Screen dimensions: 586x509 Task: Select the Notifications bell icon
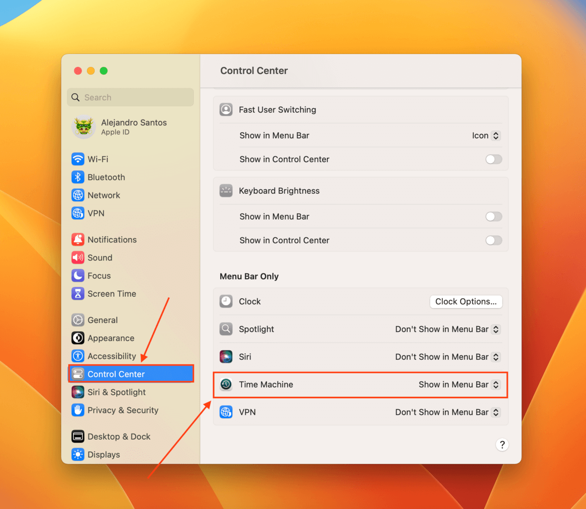[78, 240]
